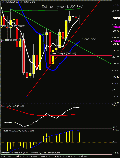Click the '6 Jul 2008' date on time axis
This screenshot has width=120, height=158.
83,156
